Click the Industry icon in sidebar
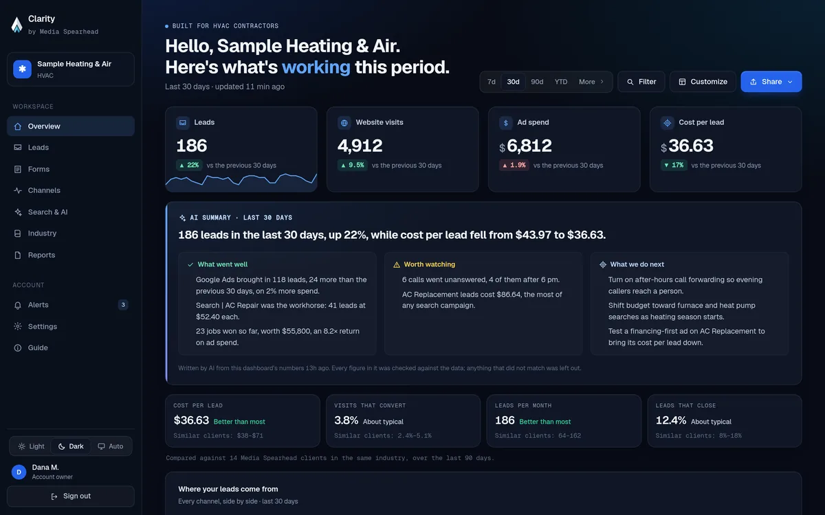 click(18, 233)
